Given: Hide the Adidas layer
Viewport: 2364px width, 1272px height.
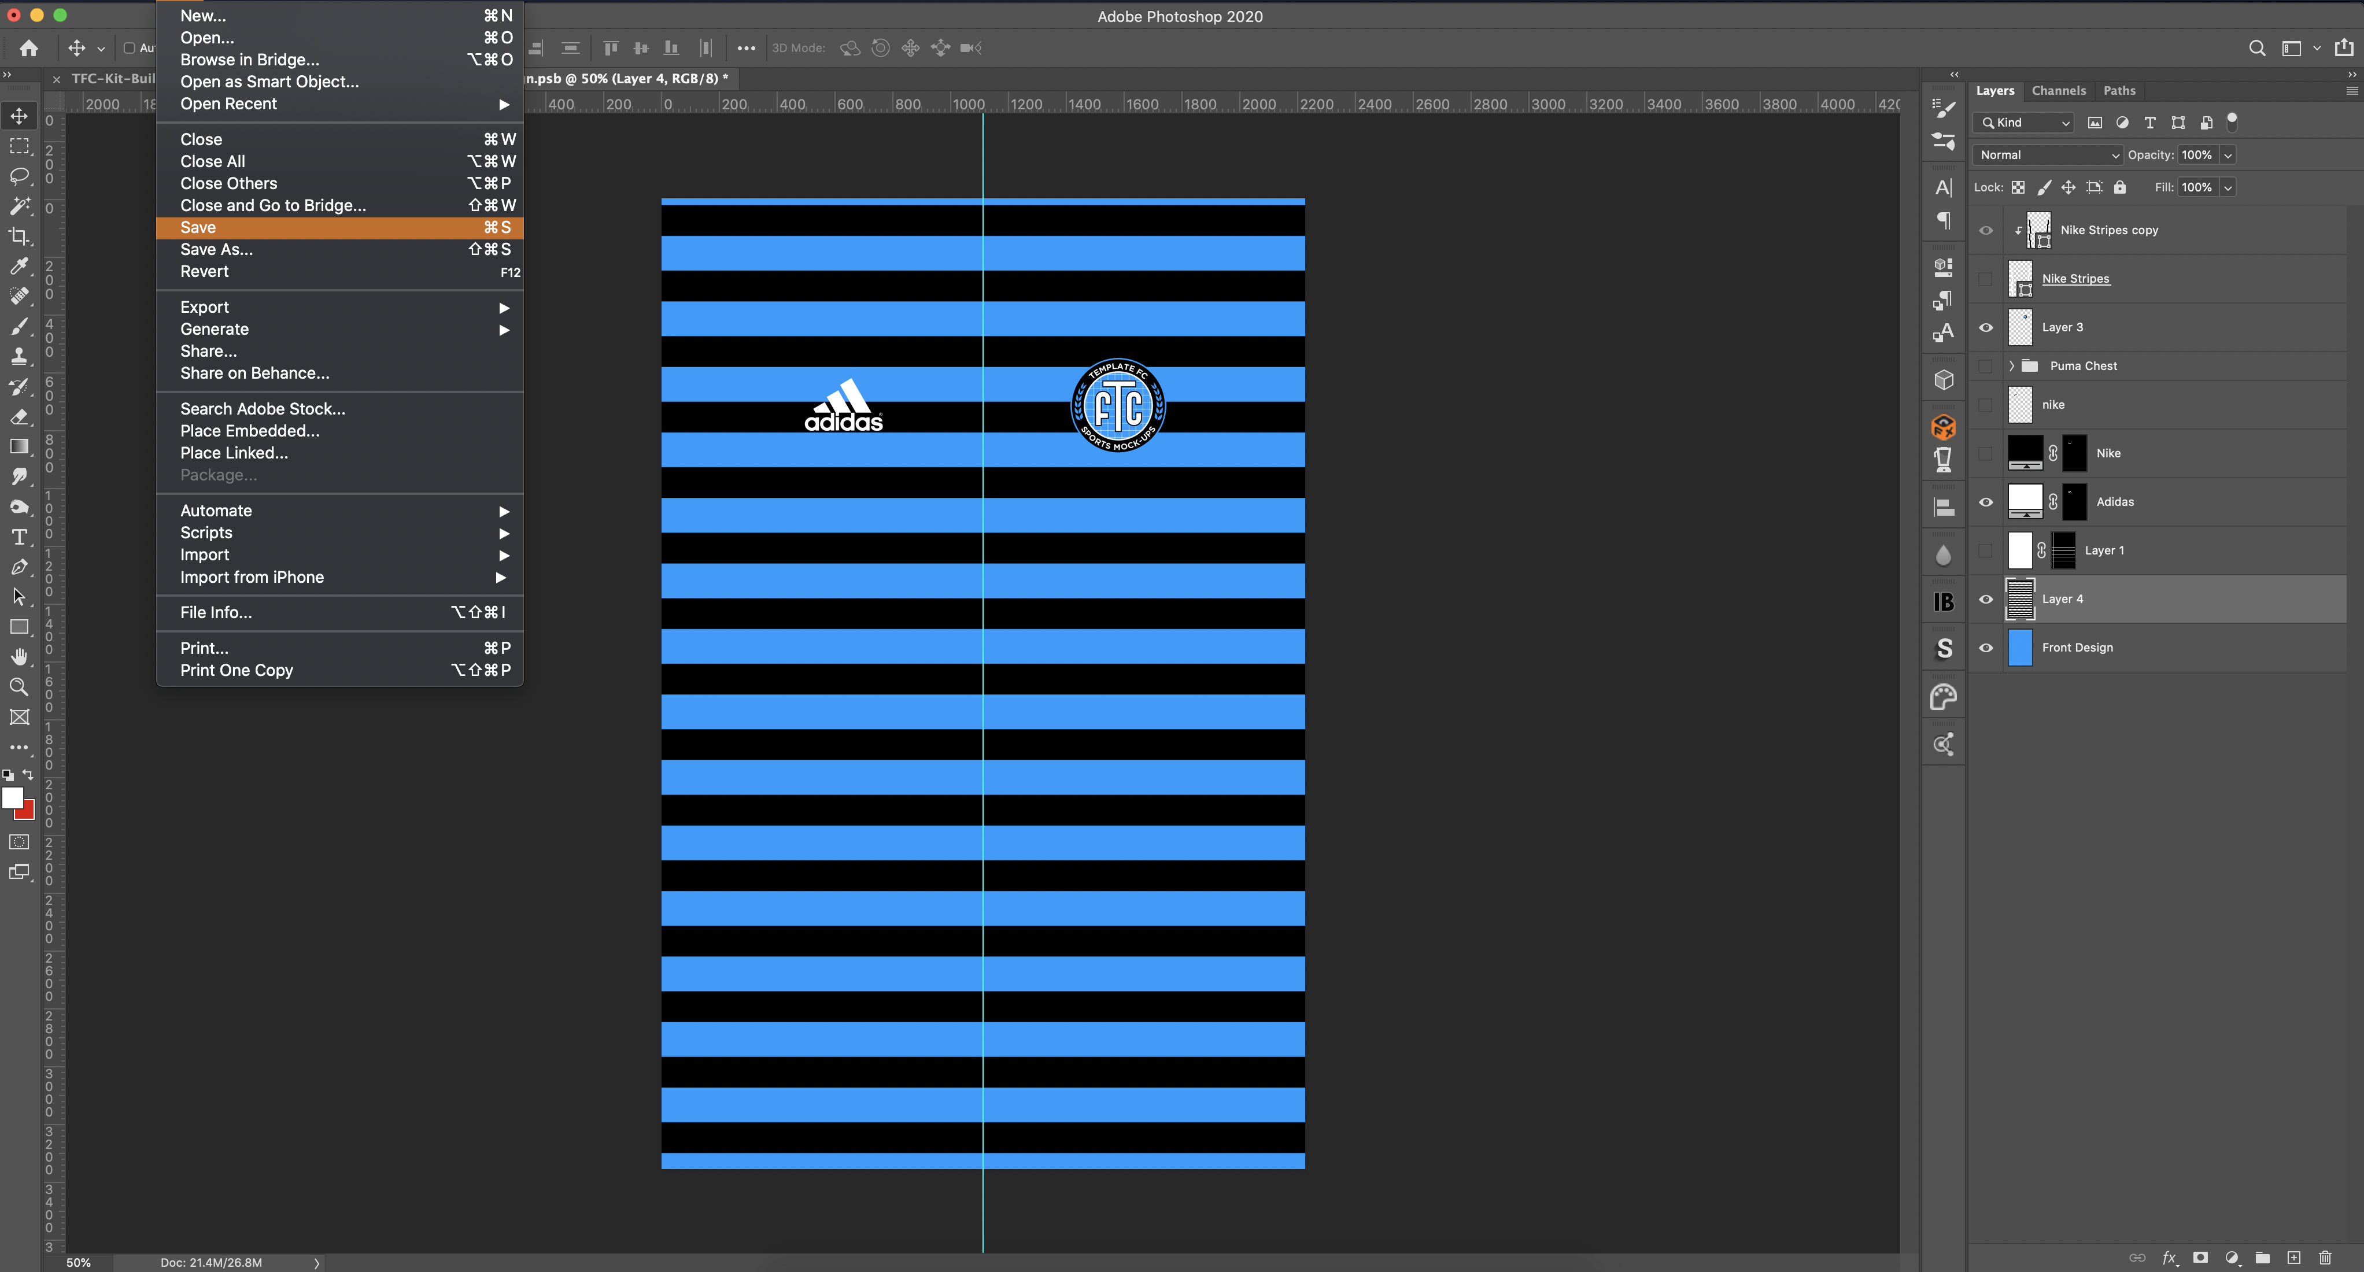Looking at the screenshot, I should point(1986,502).
